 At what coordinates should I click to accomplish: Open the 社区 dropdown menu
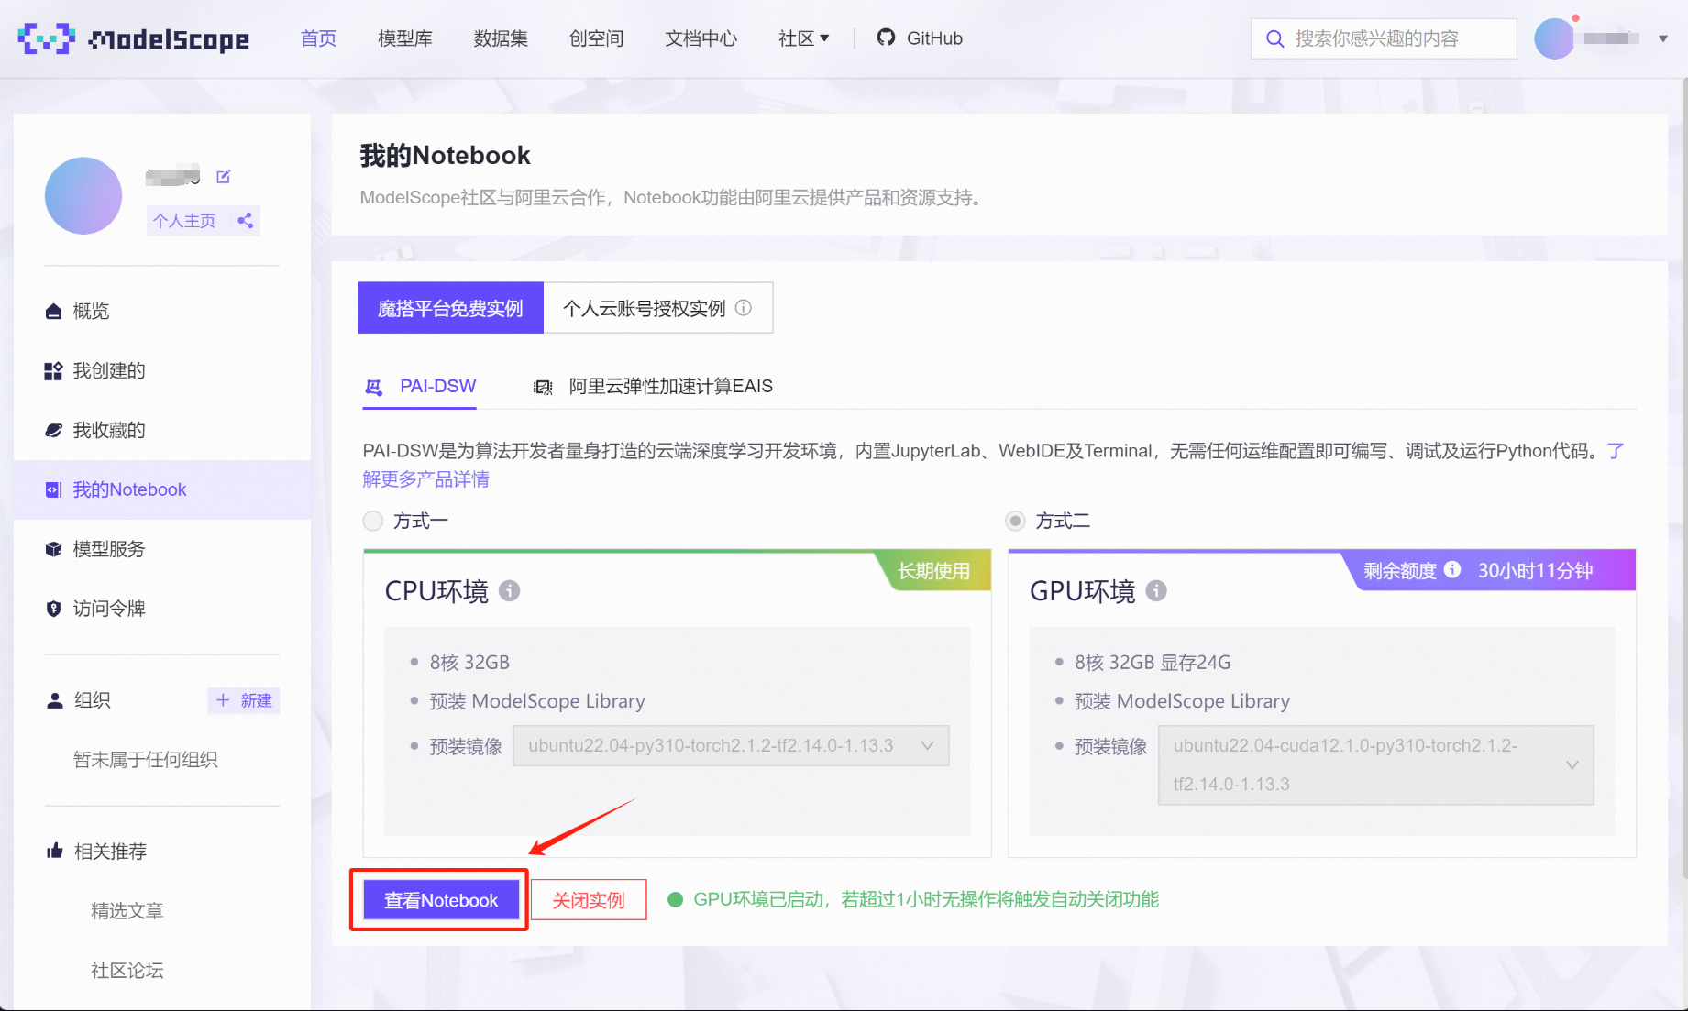click(803, 38)
